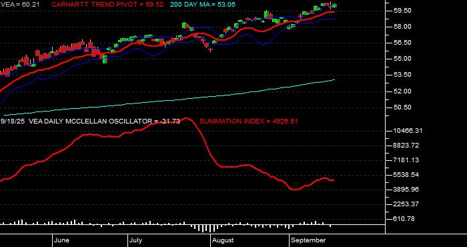The image size is (467, 247).
Task: Click the 52.00 price axis label
Action: [403, 91]
